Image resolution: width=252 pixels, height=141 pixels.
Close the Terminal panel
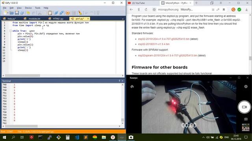(x=122, y=81)
